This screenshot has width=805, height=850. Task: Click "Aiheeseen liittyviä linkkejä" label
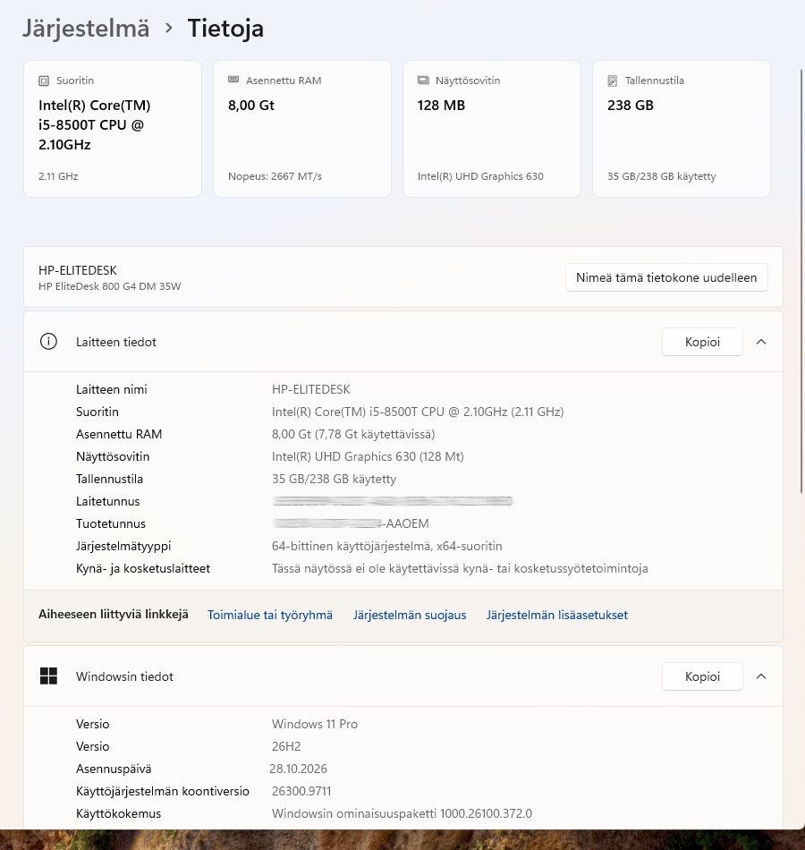114,614
